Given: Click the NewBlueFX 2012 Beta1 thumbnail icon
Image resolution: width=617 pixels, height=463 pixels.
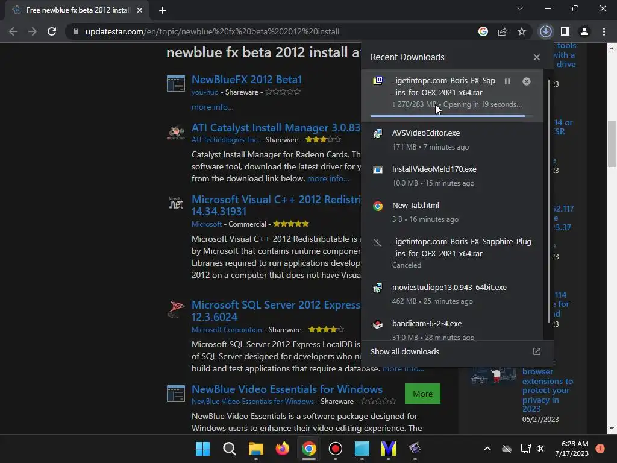Looking at the screenshot, I should coord(176,83).
